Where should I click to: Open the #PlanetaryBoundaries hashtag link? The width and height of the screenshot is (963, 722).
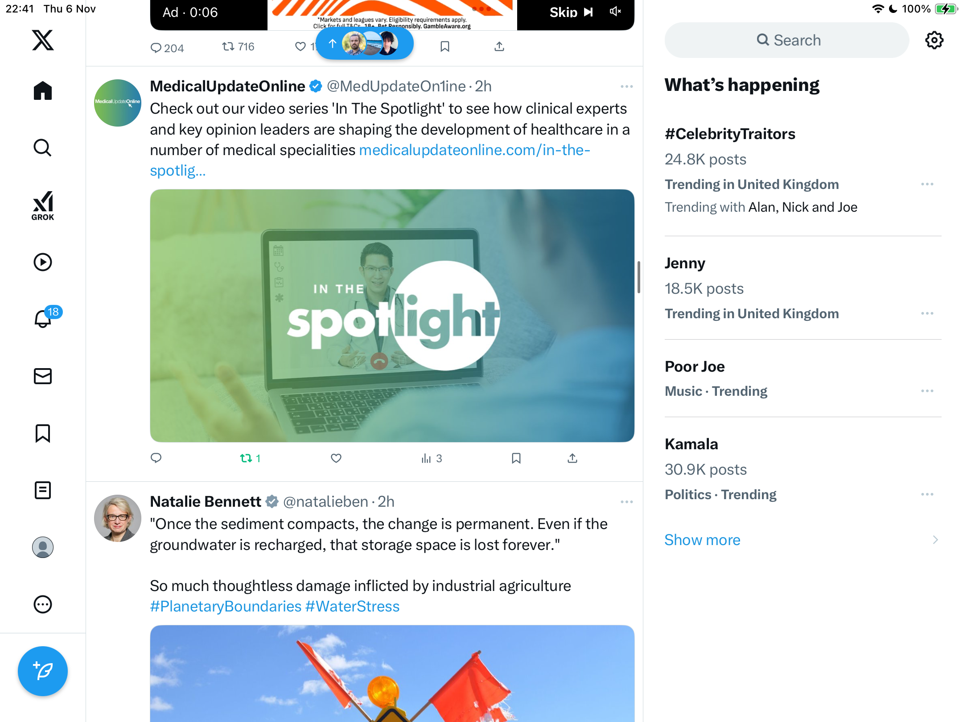tap(226, 607)
